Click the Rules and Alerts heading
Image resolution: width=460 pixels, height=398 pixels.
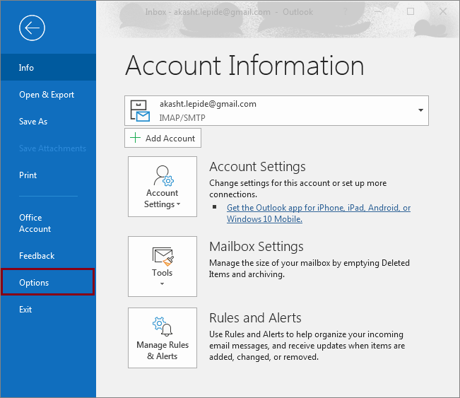coord(255,318)
